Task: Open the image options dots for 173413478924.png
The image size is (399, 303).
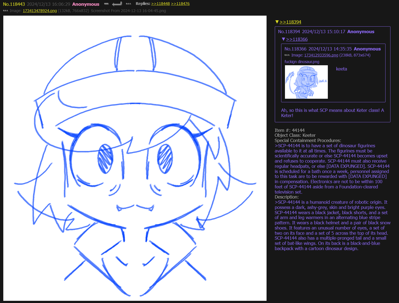Action: point(5,11)
